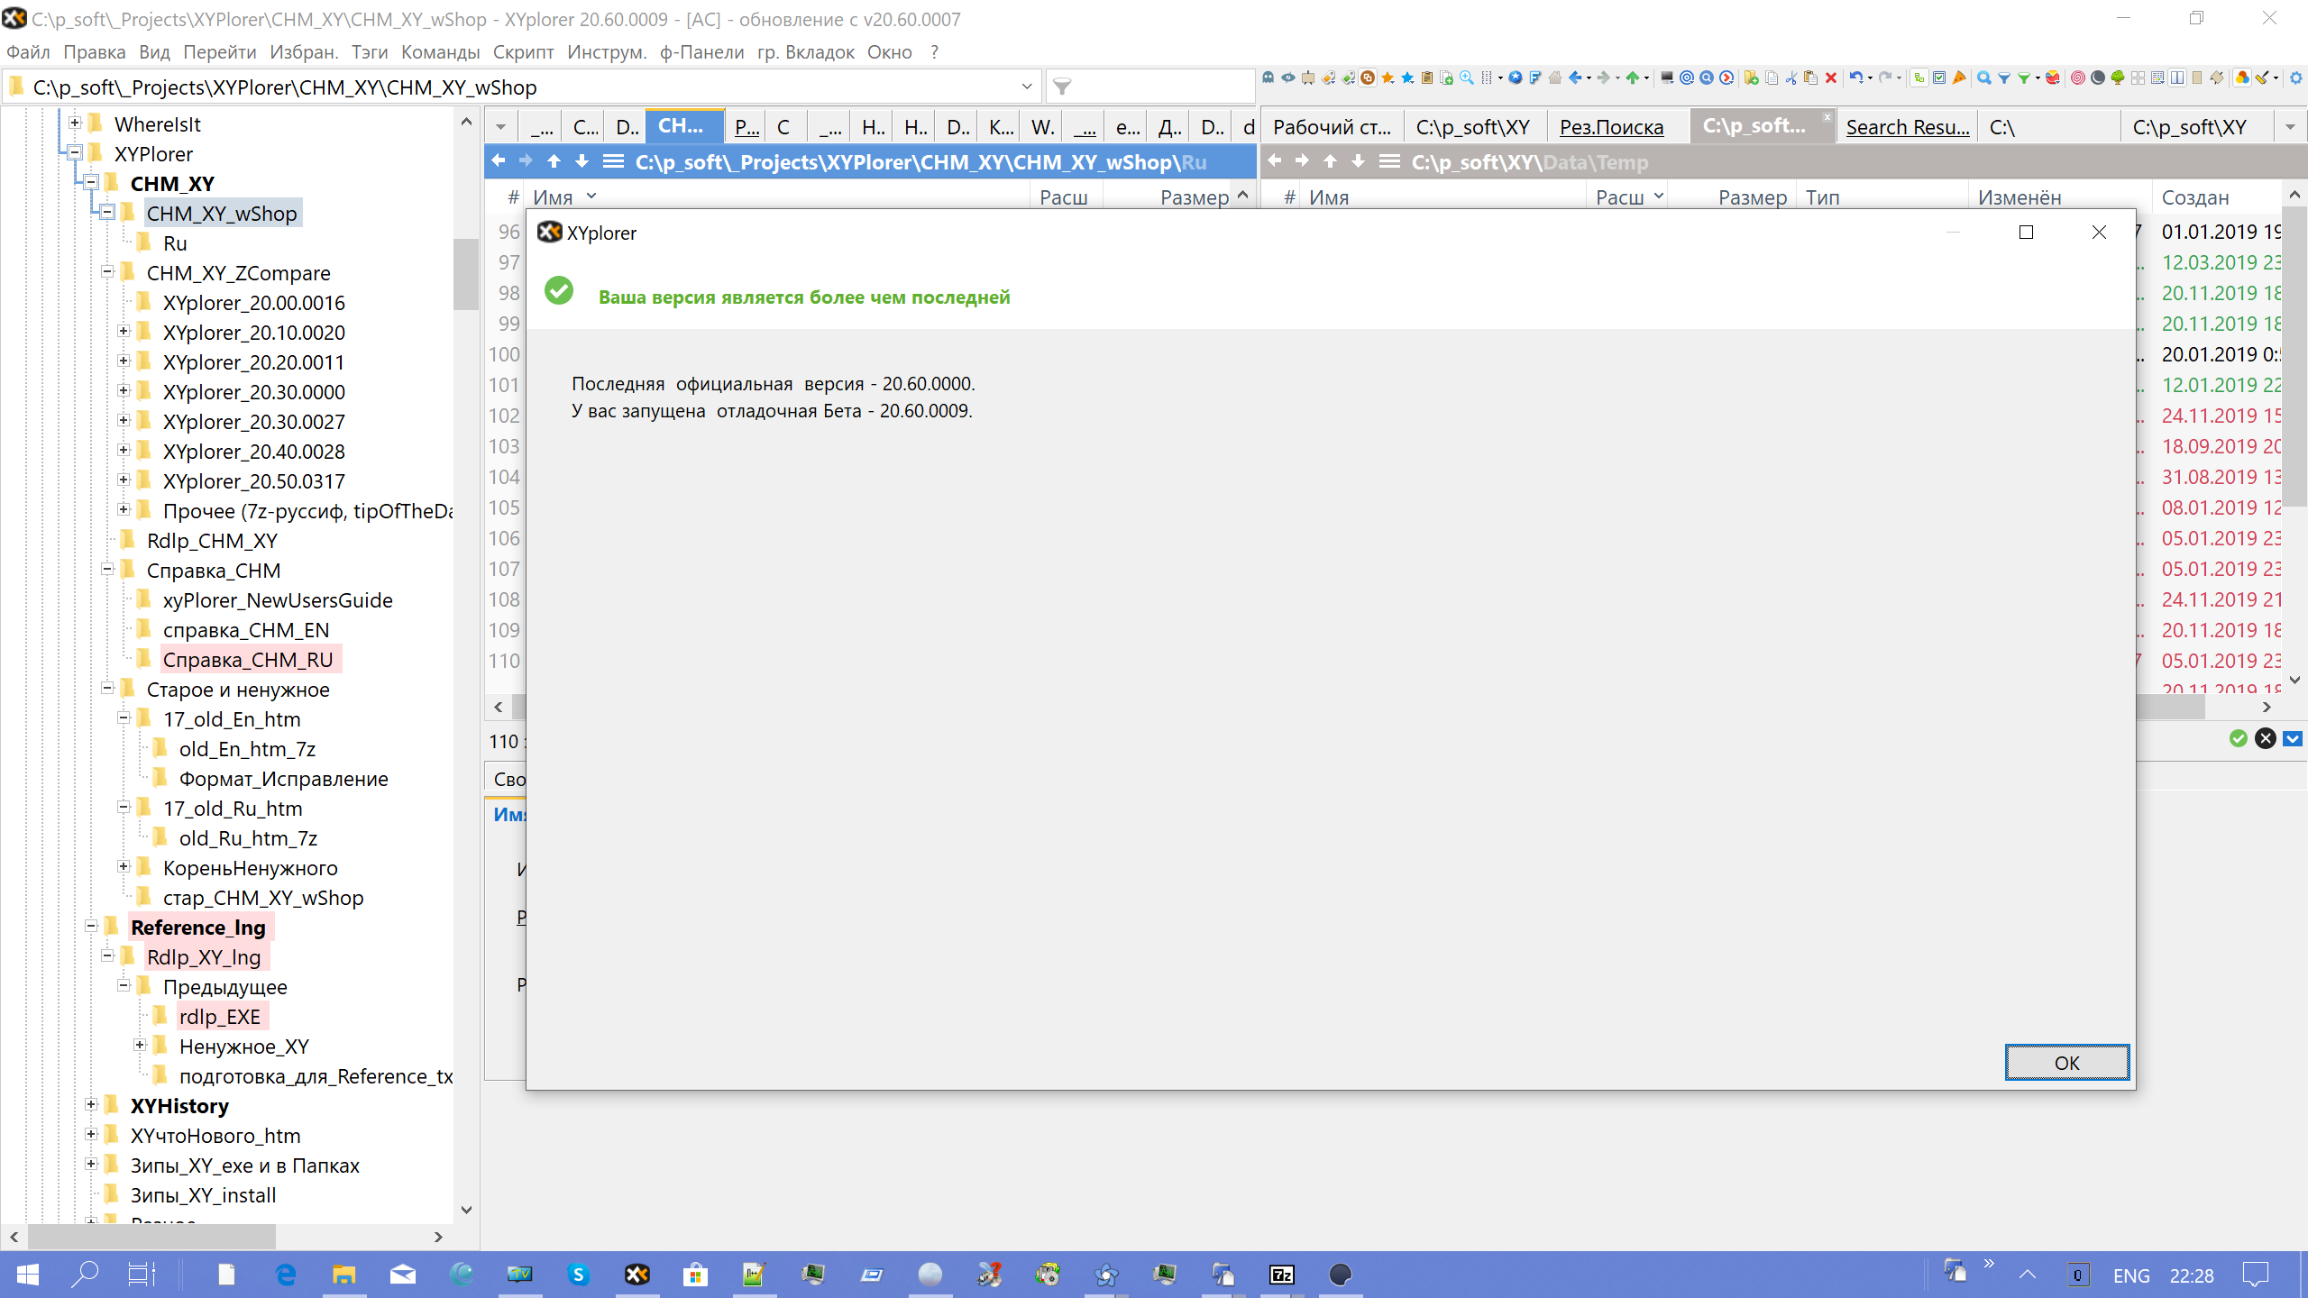Viewport: 2308px width, 1298px height.
Task: Open the address bar path dropdown
Action: point(1026,87)
